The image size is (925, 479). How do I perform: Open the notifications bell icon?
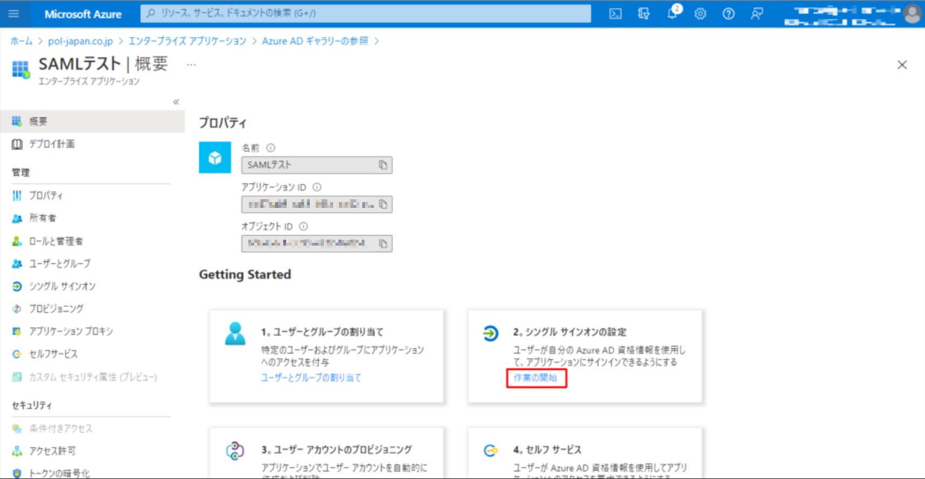click(672, 14)
